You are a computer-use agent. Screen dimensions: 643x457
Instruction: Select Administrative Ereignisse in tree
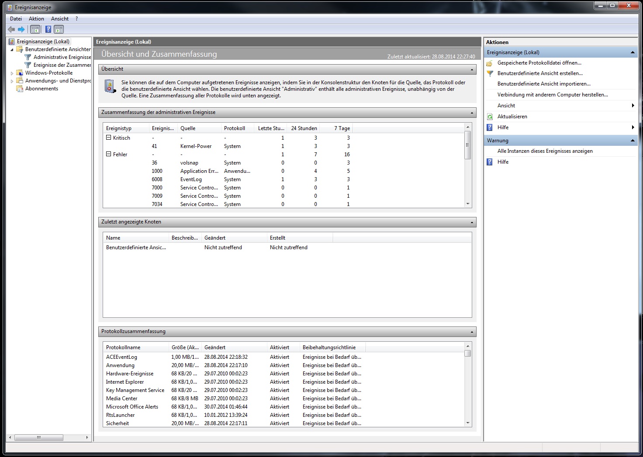(x=62, y=57)
